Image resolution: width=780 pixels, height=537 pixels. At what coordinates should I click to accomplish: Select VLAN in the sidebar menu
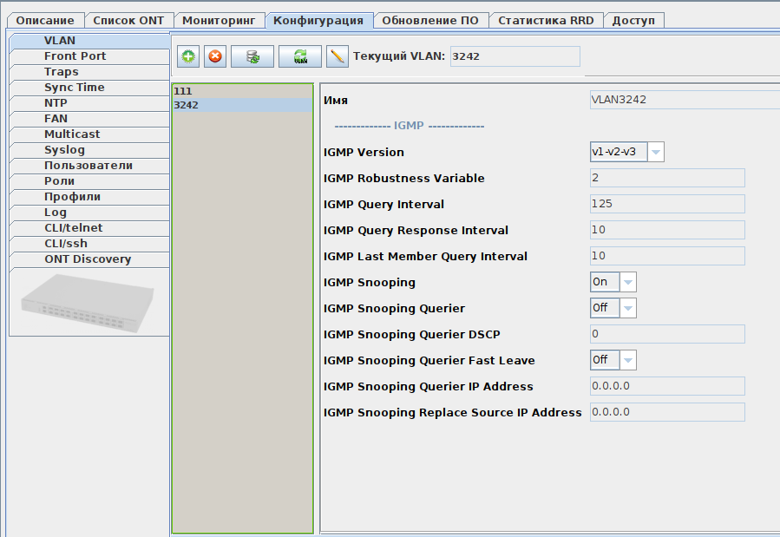point(89,41)
